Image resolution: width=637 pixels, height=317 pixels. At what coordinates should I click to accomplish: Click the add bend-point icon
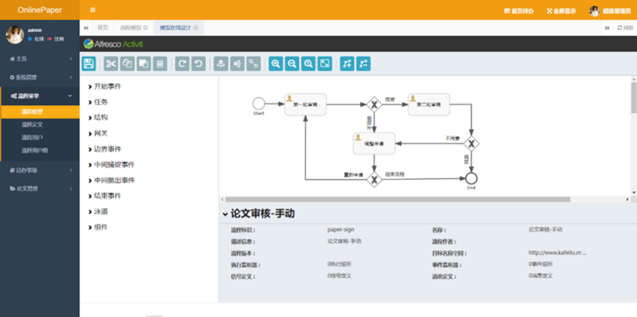pos(347,64)
